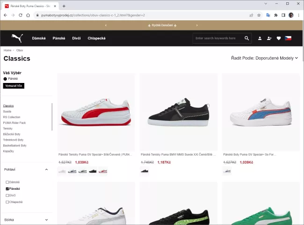
Task: Click next arrow in gold banner
Action: (197, 25)
